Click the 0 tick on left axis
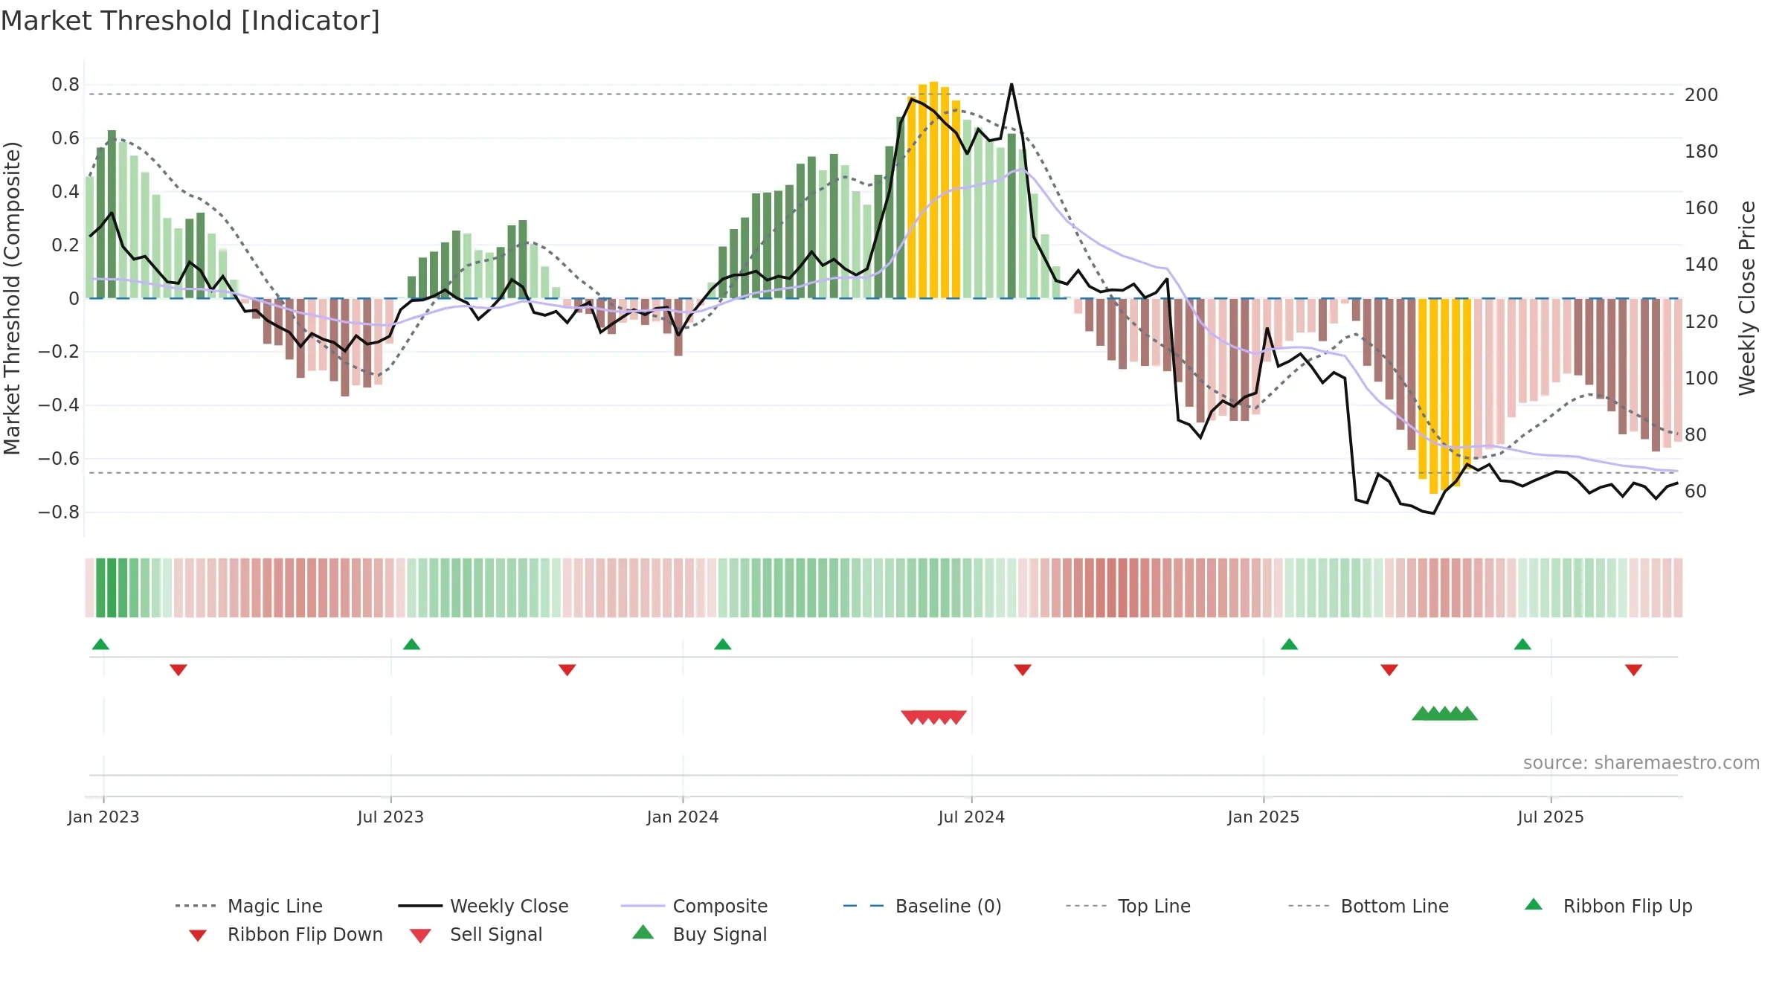This screenshot has width=1785, height=1004. (x=74, y=299)
